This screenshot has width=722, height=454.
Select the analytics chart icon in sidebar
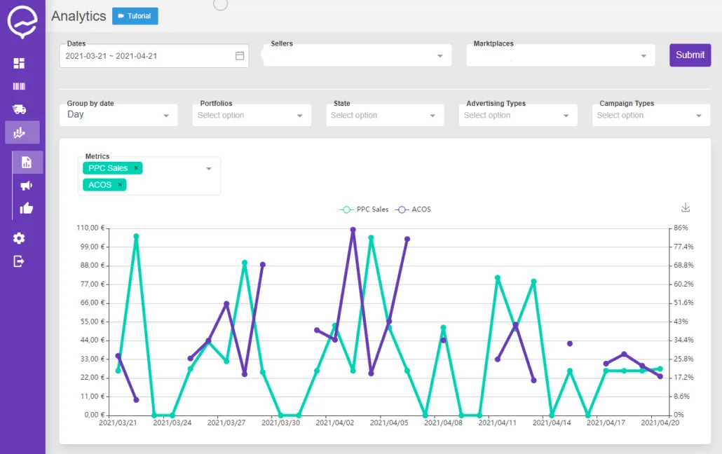tap(19, 132)
